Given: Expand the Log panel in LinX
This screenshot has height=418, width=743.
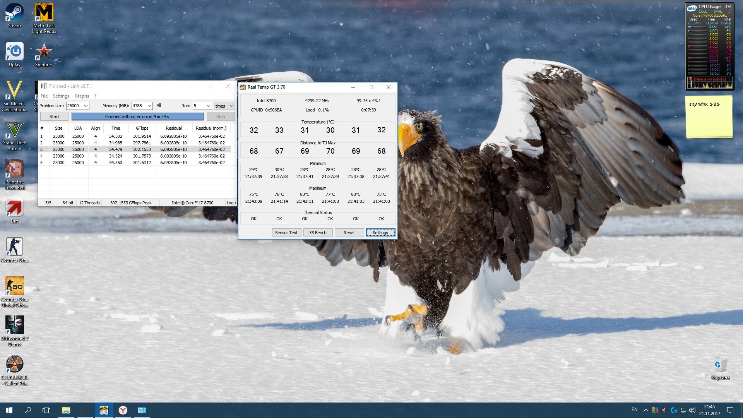Looking at the screenshot, I should [231, 203].
